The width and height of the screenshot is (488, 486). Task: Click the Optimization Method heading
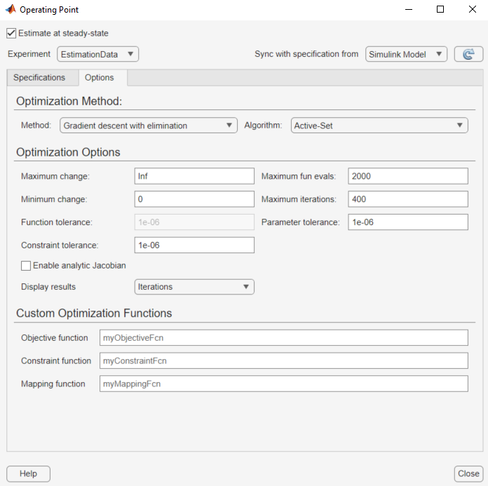pos(69,101)
